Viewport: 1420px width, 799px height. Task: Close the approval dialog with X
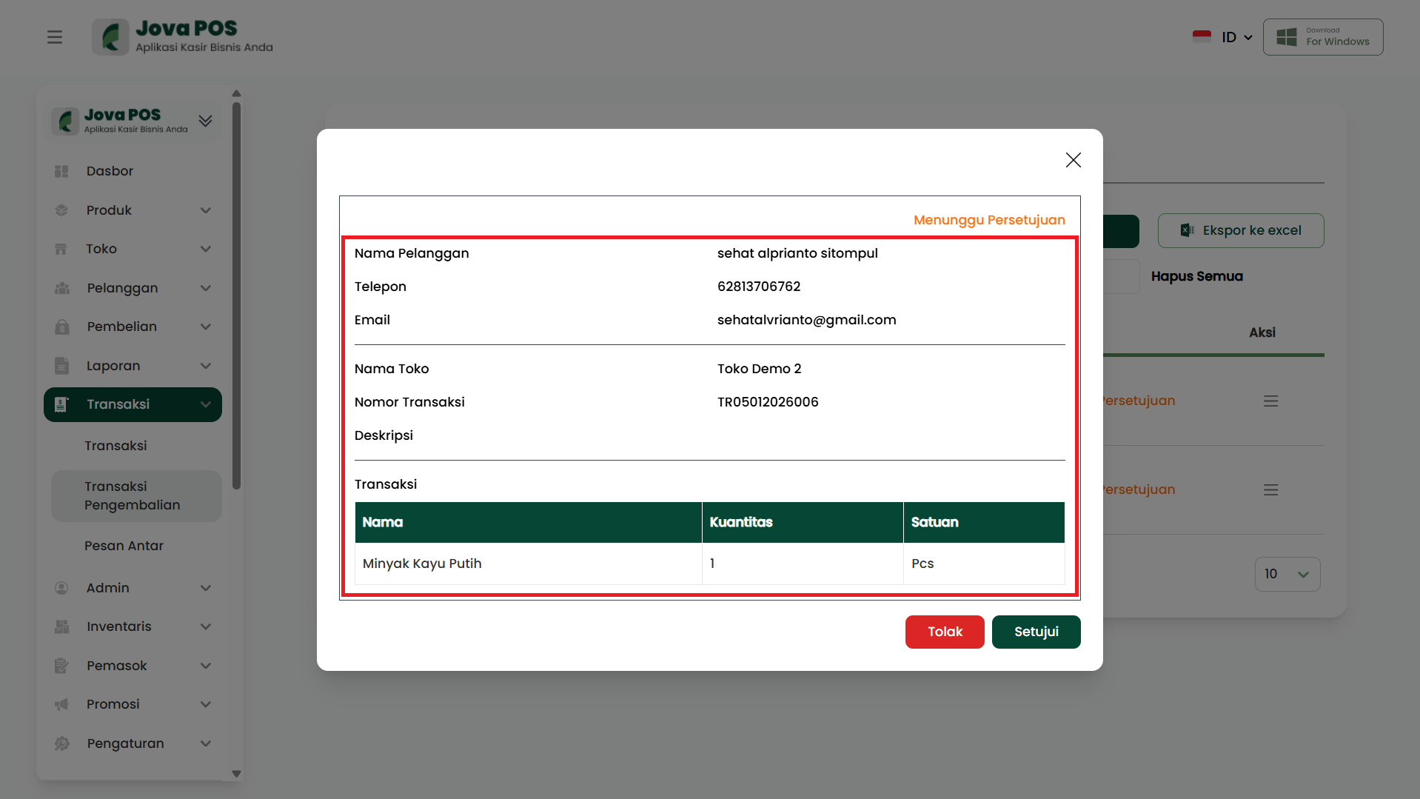pos(1073,160)
